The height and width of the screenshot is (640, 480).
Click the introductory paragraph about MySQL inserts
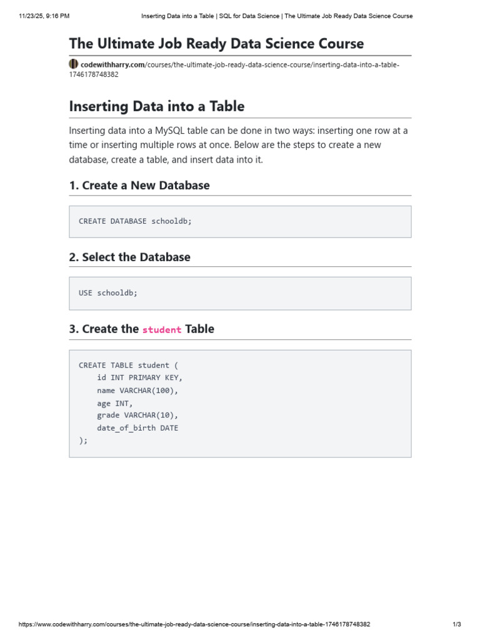[x=238, y=145]
